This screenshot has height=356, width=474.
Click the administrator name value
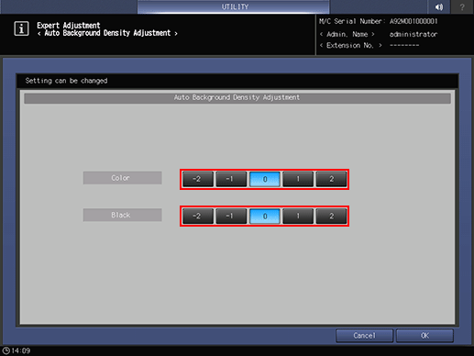click(413, 34)
